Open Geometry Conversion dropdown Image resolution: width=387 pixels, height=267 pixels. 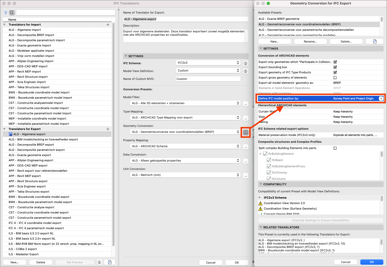click(185, 132)
